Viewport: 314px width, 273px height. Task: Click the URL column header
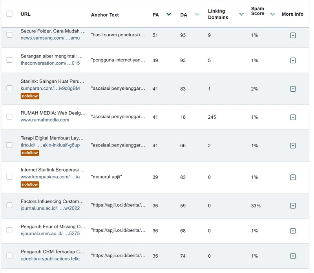tap(26, 14)
